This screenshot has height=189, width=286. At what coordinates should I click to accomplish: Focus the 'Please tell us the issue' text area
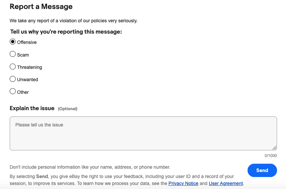pyautogui.click(x=143, y=133)
